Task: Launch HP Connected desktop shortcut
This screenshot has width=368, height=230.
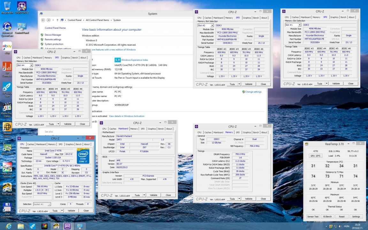Action: [7, 69]
